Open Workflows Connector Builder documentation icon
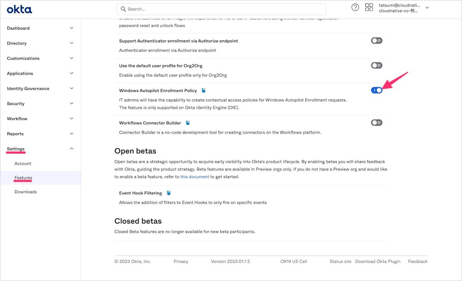This screenshot has height=281, width=462. [188, 123]
